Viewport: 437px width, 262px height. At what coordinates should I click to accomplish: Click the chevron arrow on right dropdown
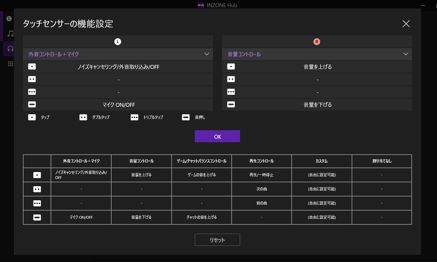click(406, 54)
